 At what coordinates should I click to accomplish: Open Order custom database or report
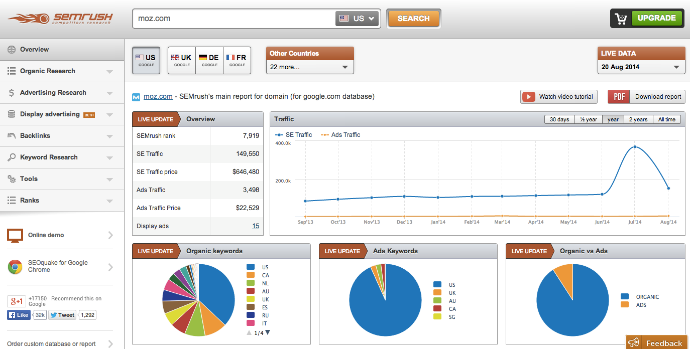[x=60, y=344]
